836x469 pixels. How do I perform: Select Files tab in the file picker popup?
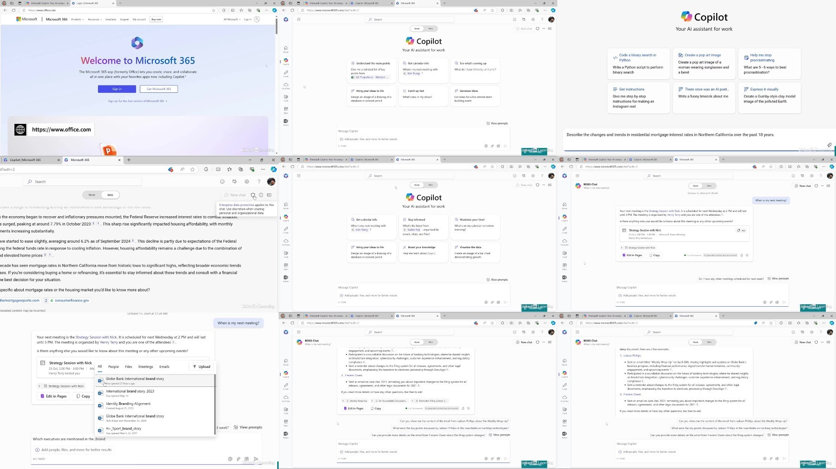(129, 367)
